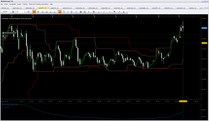Image resolution: width=209 pixels, height=121 pixels.
Task: Click the candle spacing icon
Action: coord(55,12)
